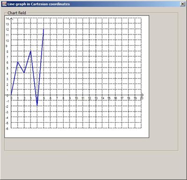This screenshot has width=187, height=180.
Task: Click the y-axis label 10
Action: 7,41
